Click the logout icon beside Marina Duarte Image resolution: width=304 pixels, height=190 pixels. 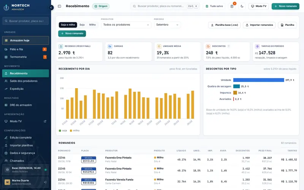(x=45, y=182)
